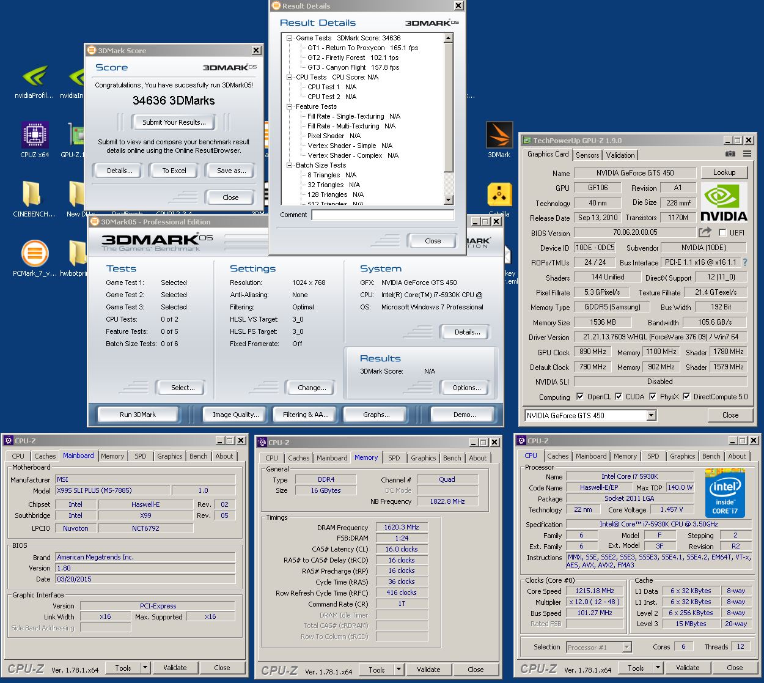The height and width of the screenshot is (683, 764).
Task: Open the SPD tab in the Memory CPU-Z window
Action: coord(394,458)
